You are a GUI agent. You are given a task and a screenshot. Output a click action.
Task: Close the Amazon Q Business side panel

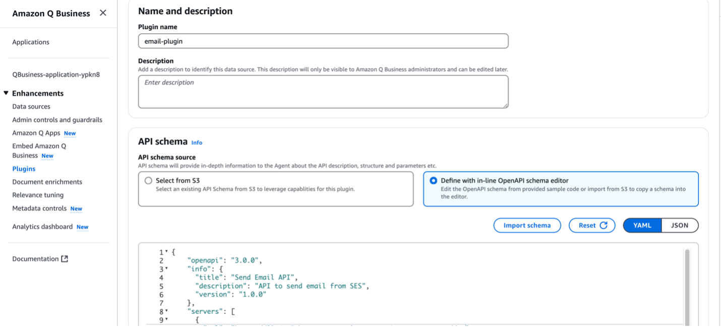click(103, 13)
